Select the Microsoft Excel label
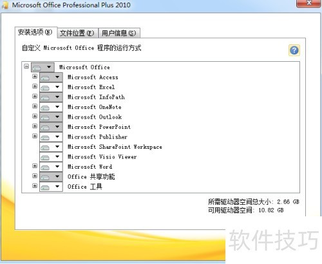 (91, 87)
